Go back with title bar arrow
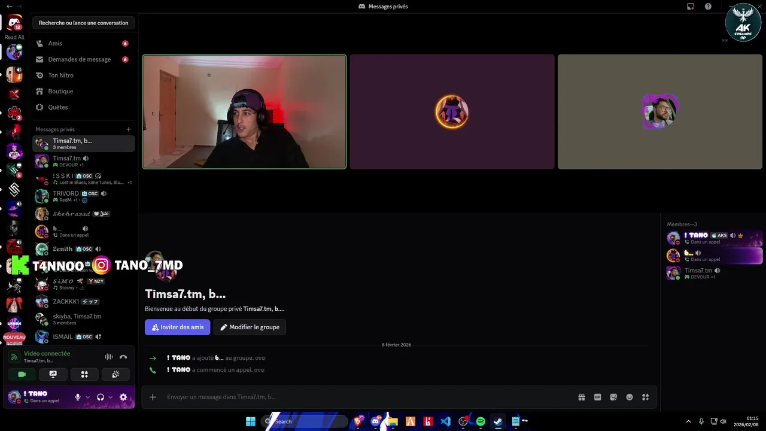This screenshot has height=431, width=766. click(9, 6)
